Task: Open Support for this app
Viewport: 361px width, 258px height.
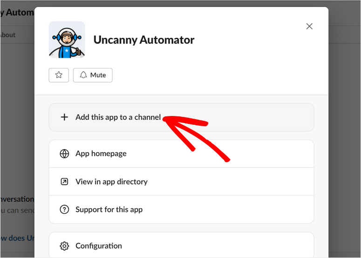Action: point(109,210)
